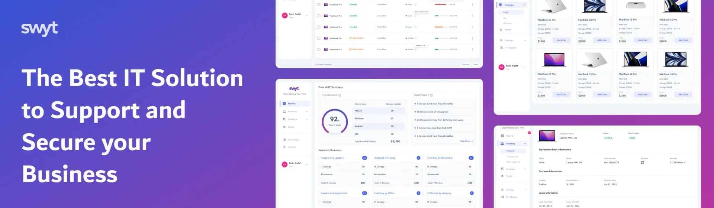Select All Orders in the catalogue panel sidebar
This screenshot has width=714, height=208.
[508, 23]
